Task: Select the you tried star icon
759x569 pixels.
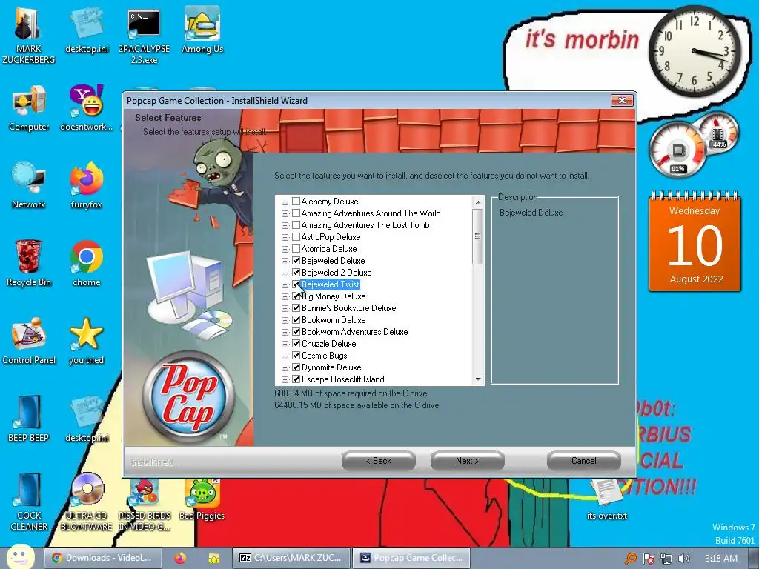Action: coord(86,341)
